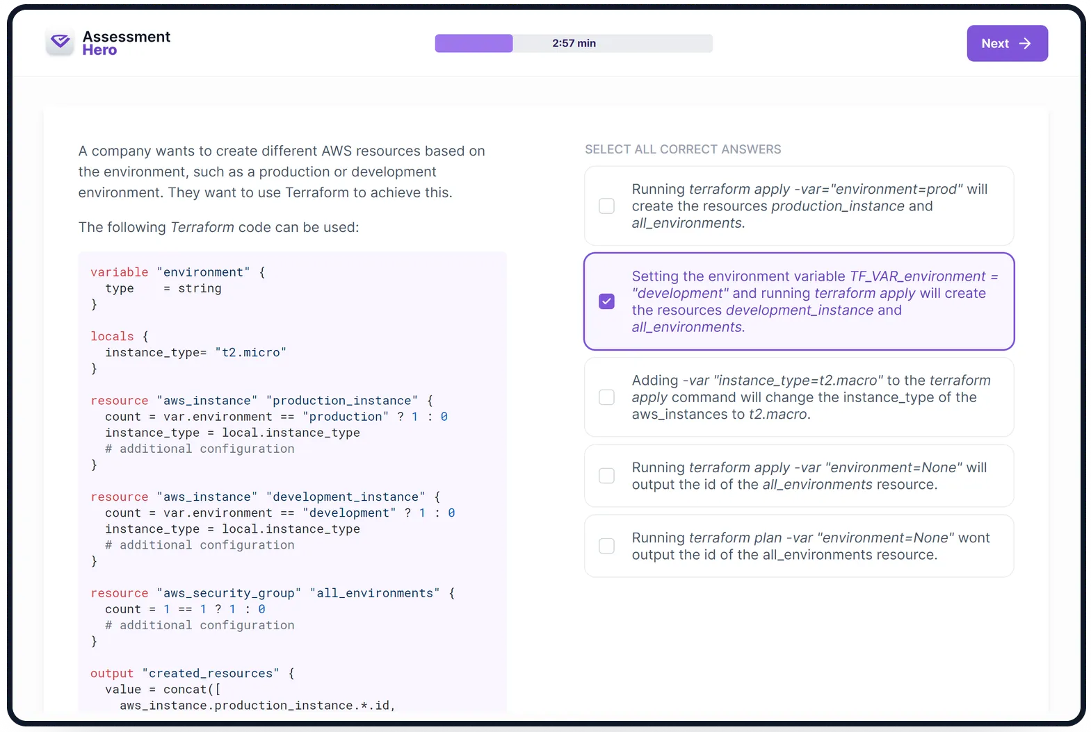1091x732 pixels.
Task: Click the variable "environment" code line
Action: (178, 272)
